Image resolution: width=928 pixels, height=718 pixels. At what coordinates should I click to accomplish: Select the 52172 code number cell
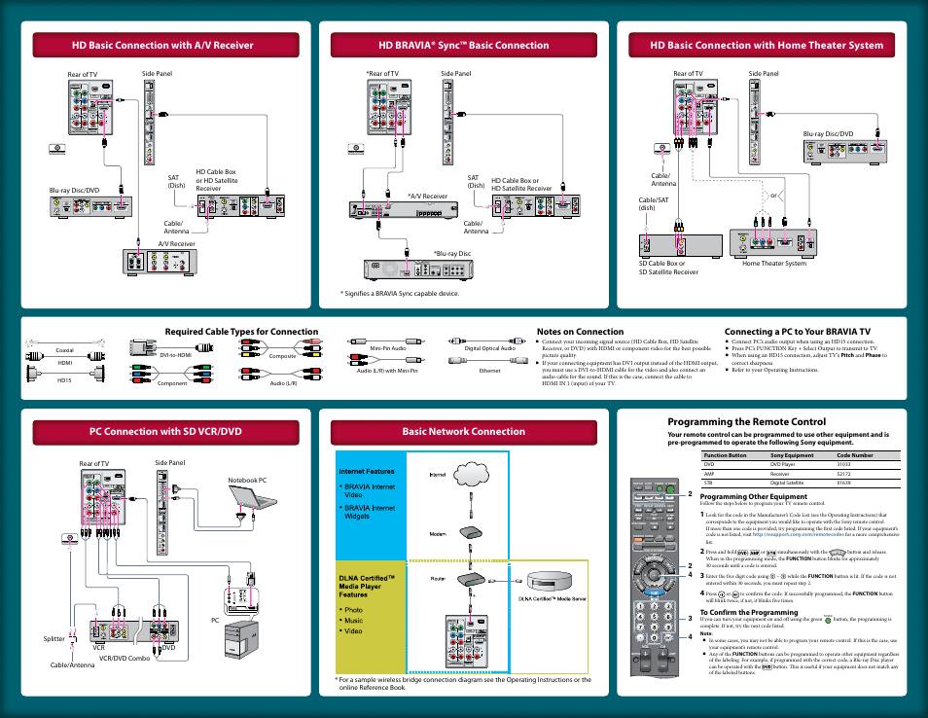tap(843, 474)
